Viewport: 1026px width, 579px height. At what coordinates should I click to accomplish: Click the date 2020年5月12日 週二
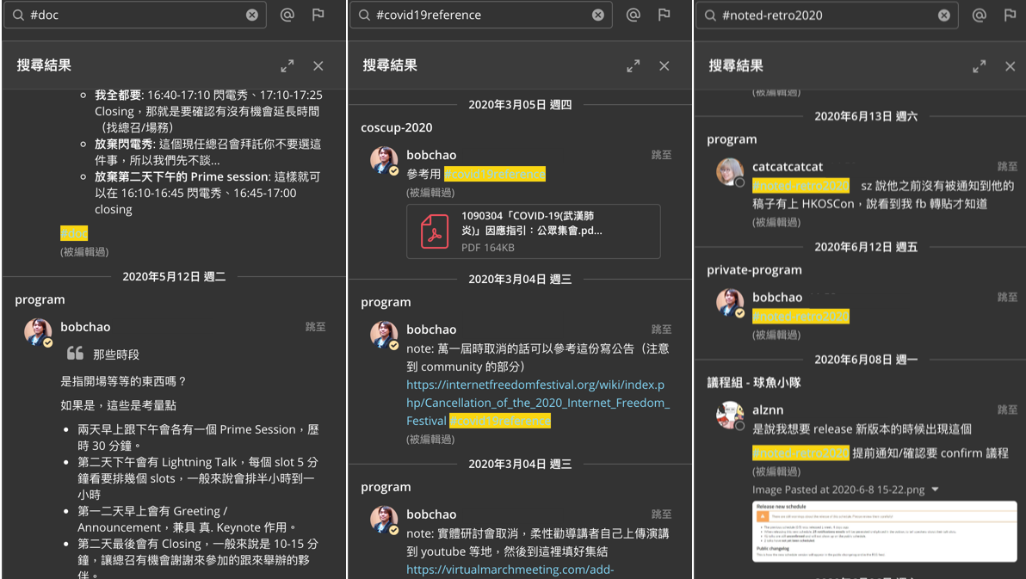point(174,277)
